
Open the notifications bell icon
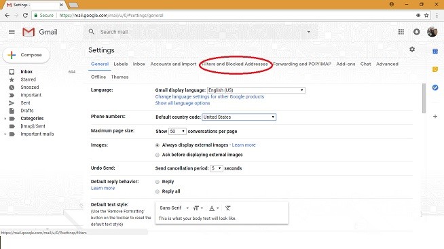417,32
